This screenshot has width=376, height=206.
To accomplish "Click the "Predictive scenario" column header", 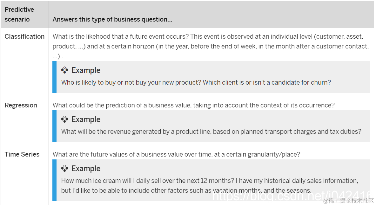I will tap(19, 14).
